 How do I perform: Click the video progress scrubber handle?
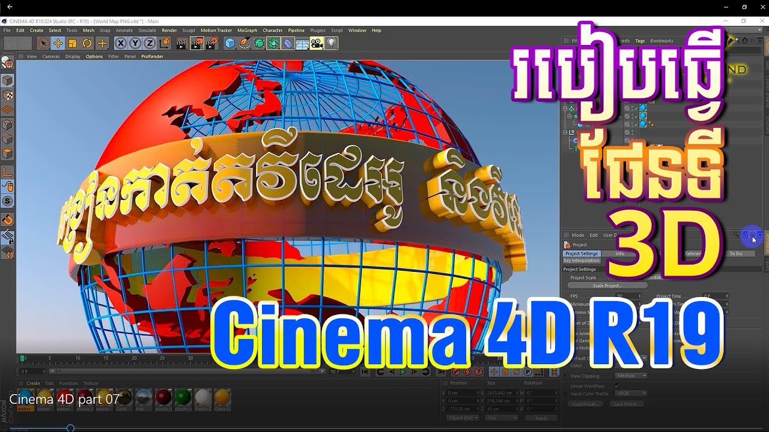pos(70,428)
